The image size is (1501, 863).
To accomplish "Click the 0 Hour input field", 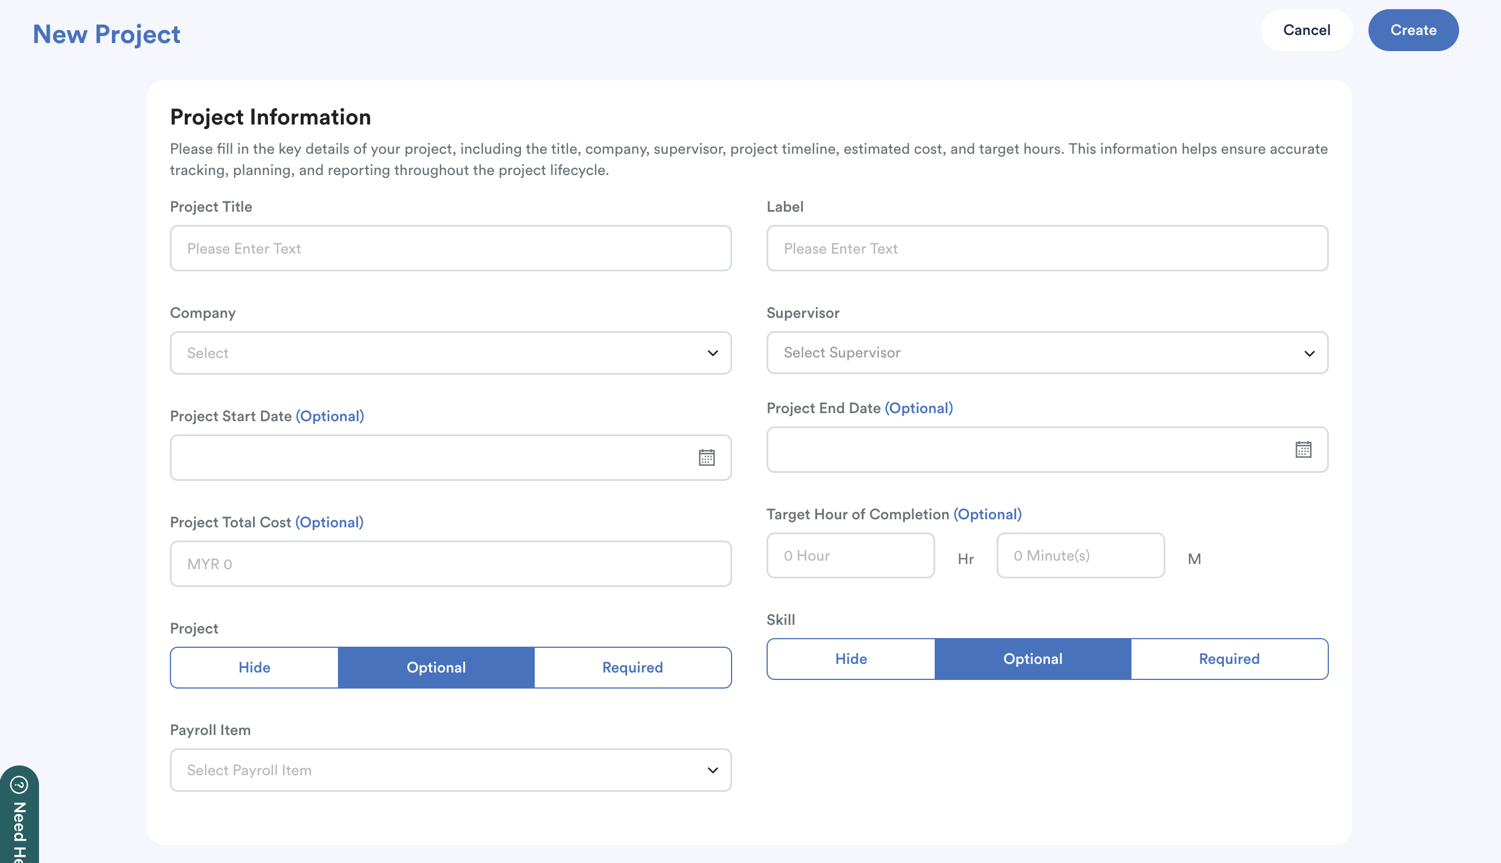I will pyautogui.click(x=850, y=555).
